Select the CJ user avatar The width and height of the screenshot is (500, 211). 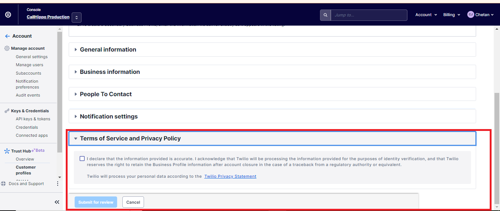pos(470,15)
